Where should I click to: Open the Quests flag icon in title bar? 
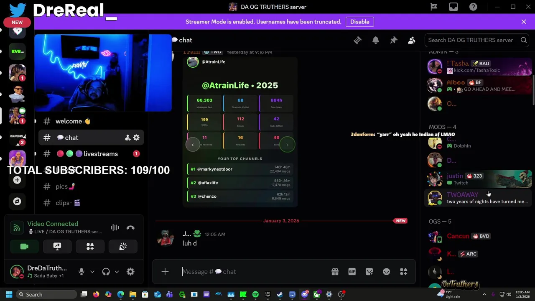pos(434,7)
